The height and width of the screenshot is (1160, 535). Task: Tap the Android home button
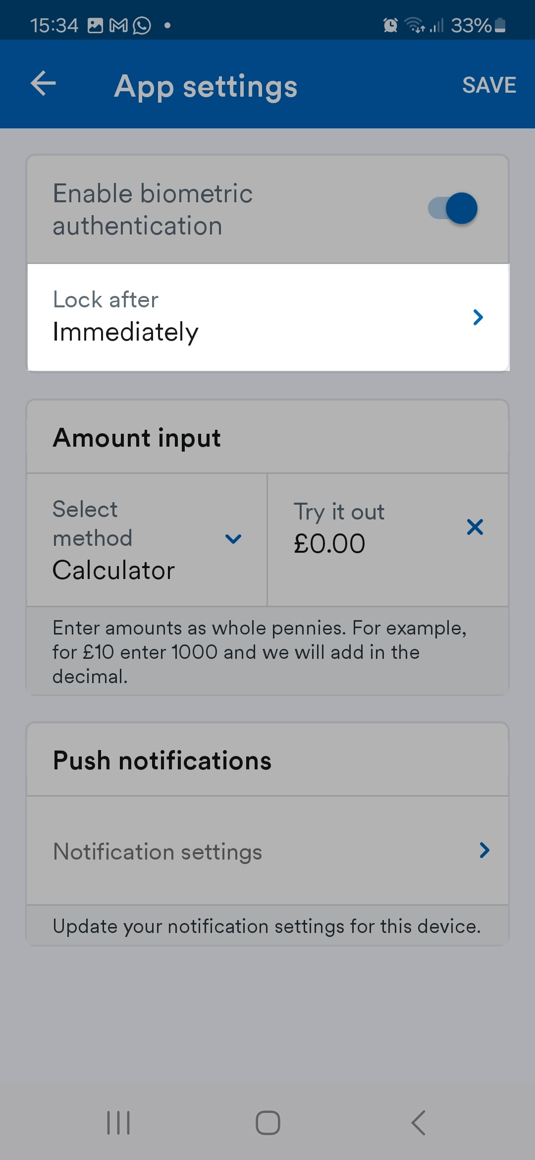pos(268,1123)
